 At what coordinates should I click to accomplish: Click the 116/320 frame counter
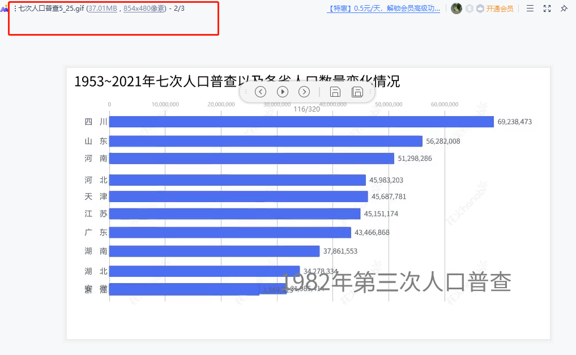(306, 109)
